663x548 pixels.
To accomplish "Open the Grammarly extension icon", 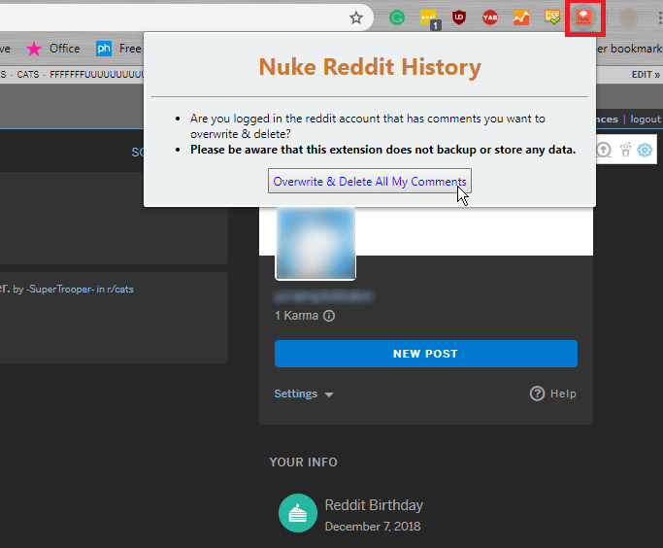I will (397, 17).
